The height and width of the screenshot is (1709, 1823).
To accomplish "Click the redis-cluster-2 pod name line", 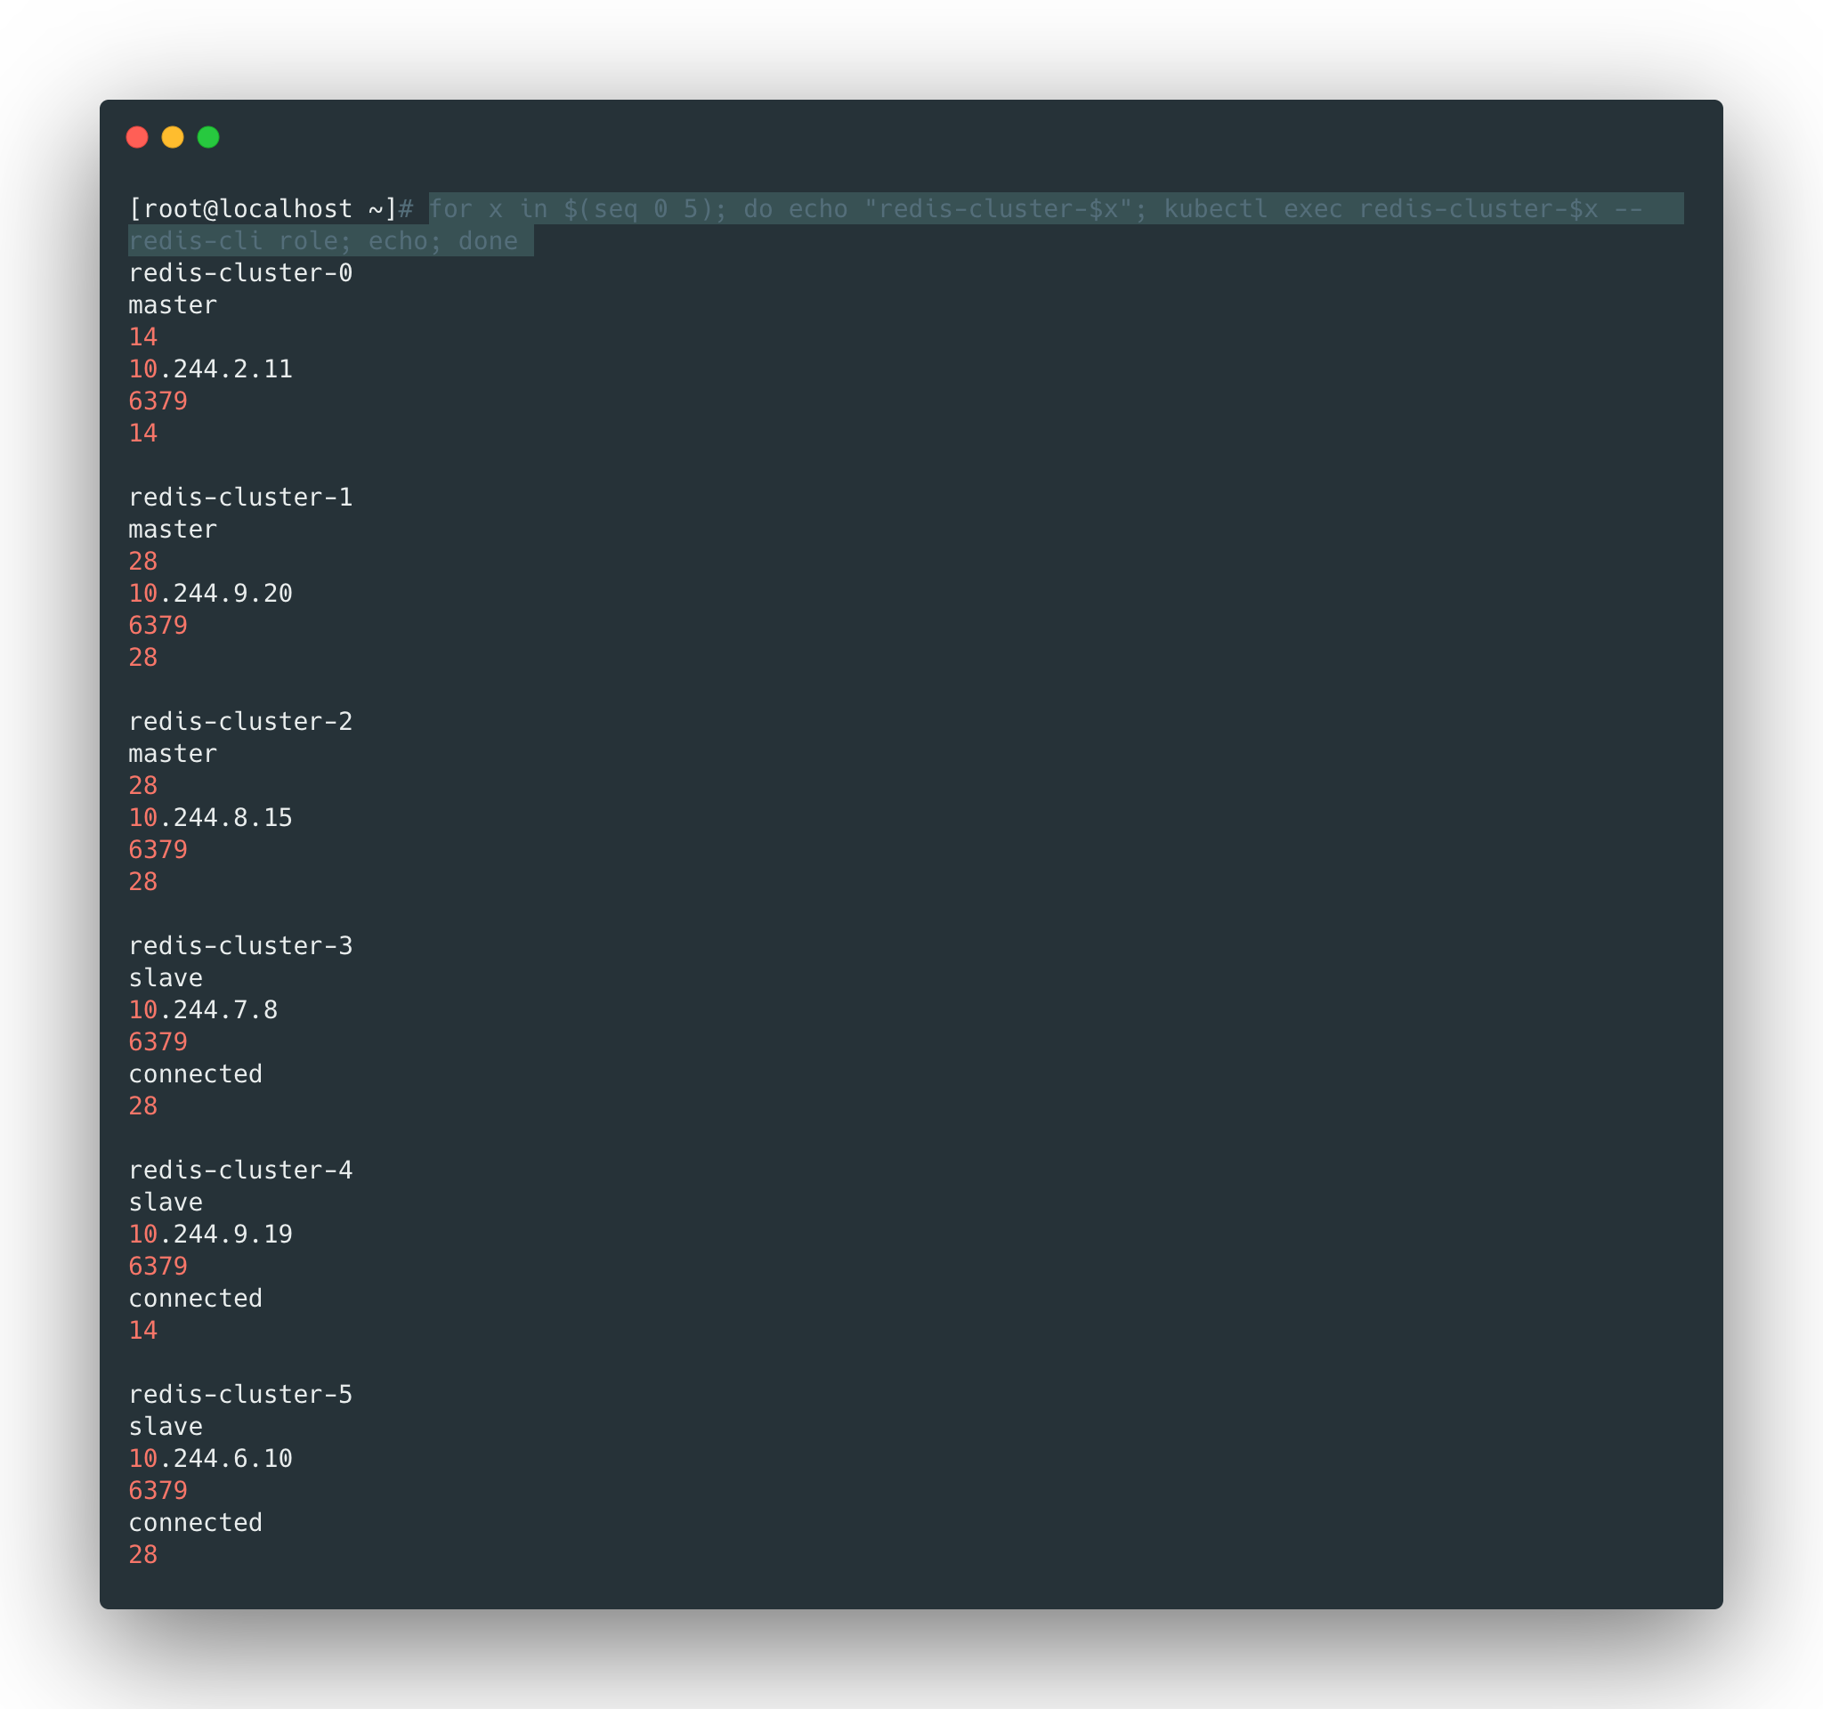I will click(240, 722).
